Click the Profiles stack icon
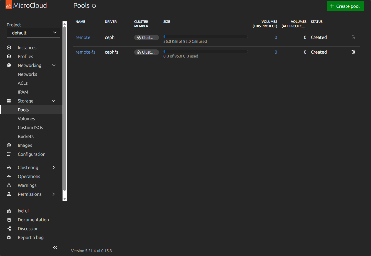Screen dimensions: 371x256 pyautogui.click(x=9, y=56)
